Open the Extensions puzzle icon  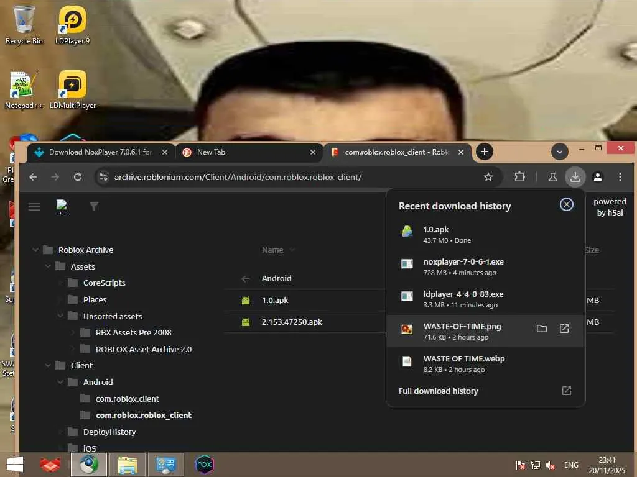point(519,177)
